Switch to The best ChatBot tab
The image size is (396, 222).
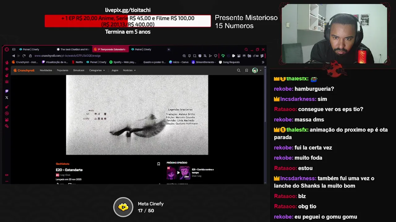coord(73,49)
